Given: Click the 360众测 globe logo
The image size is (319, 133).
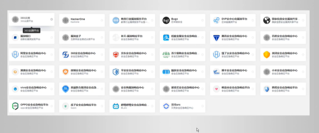Looking at the screenshot, I should click(x=15, y=20).
